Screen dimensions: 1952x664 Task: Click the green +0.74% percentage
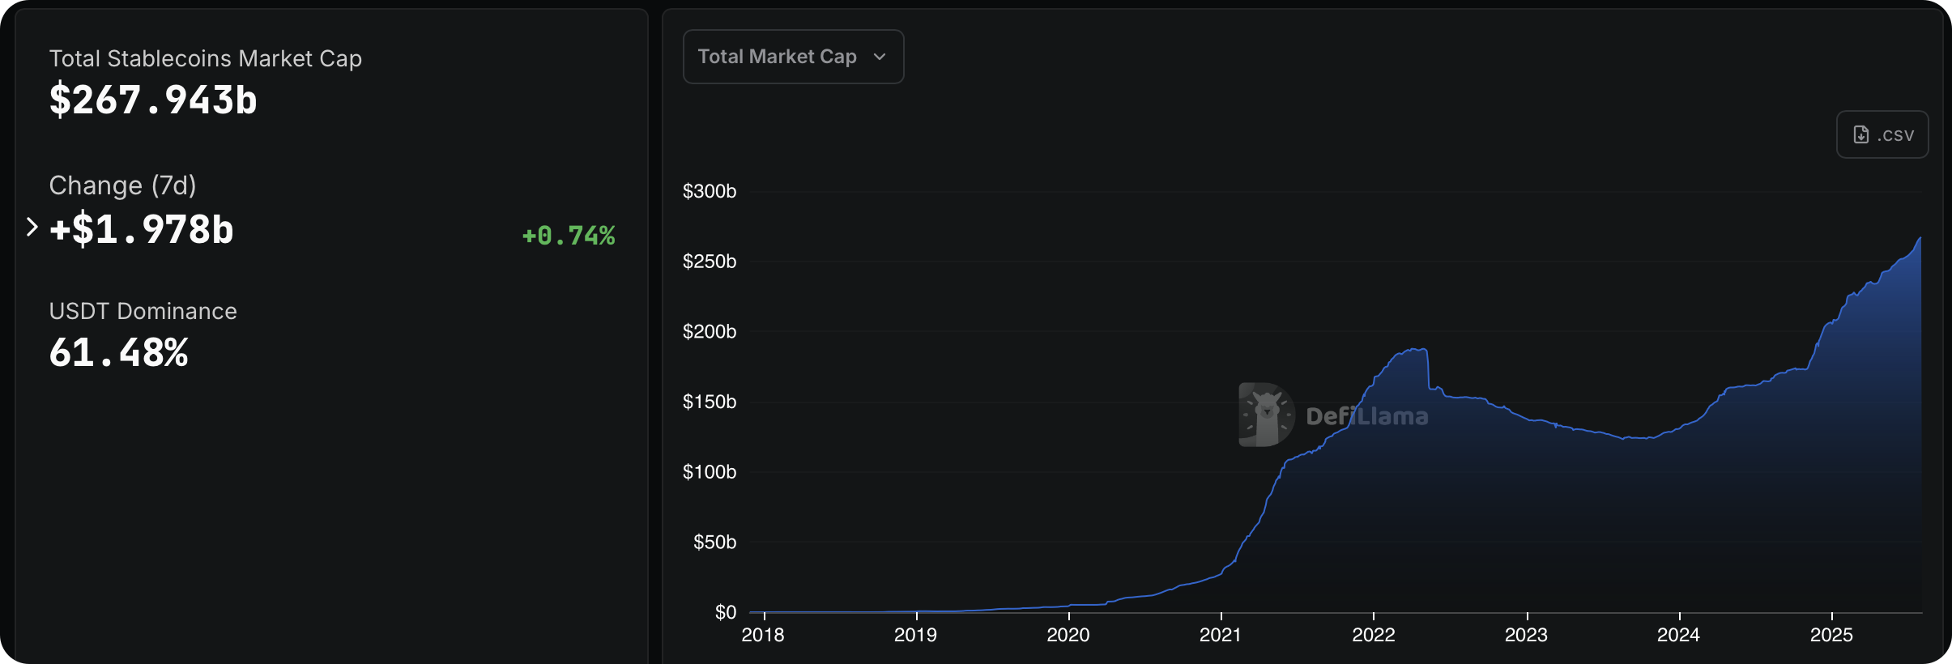point(569,236)
